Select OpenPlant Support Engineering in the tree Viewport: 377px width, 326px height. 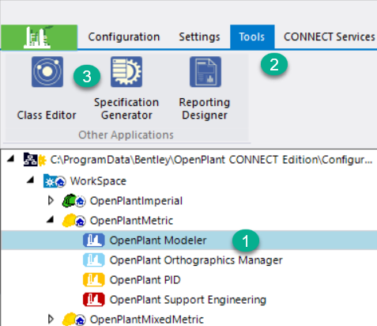coord(188,300)
